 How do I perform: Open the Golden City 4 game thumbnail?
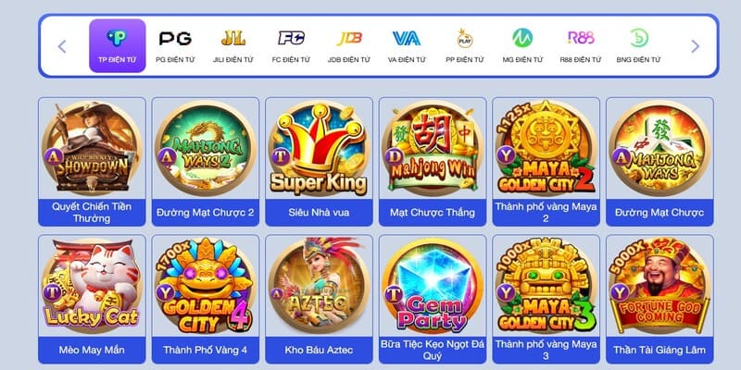coord(205,286)
